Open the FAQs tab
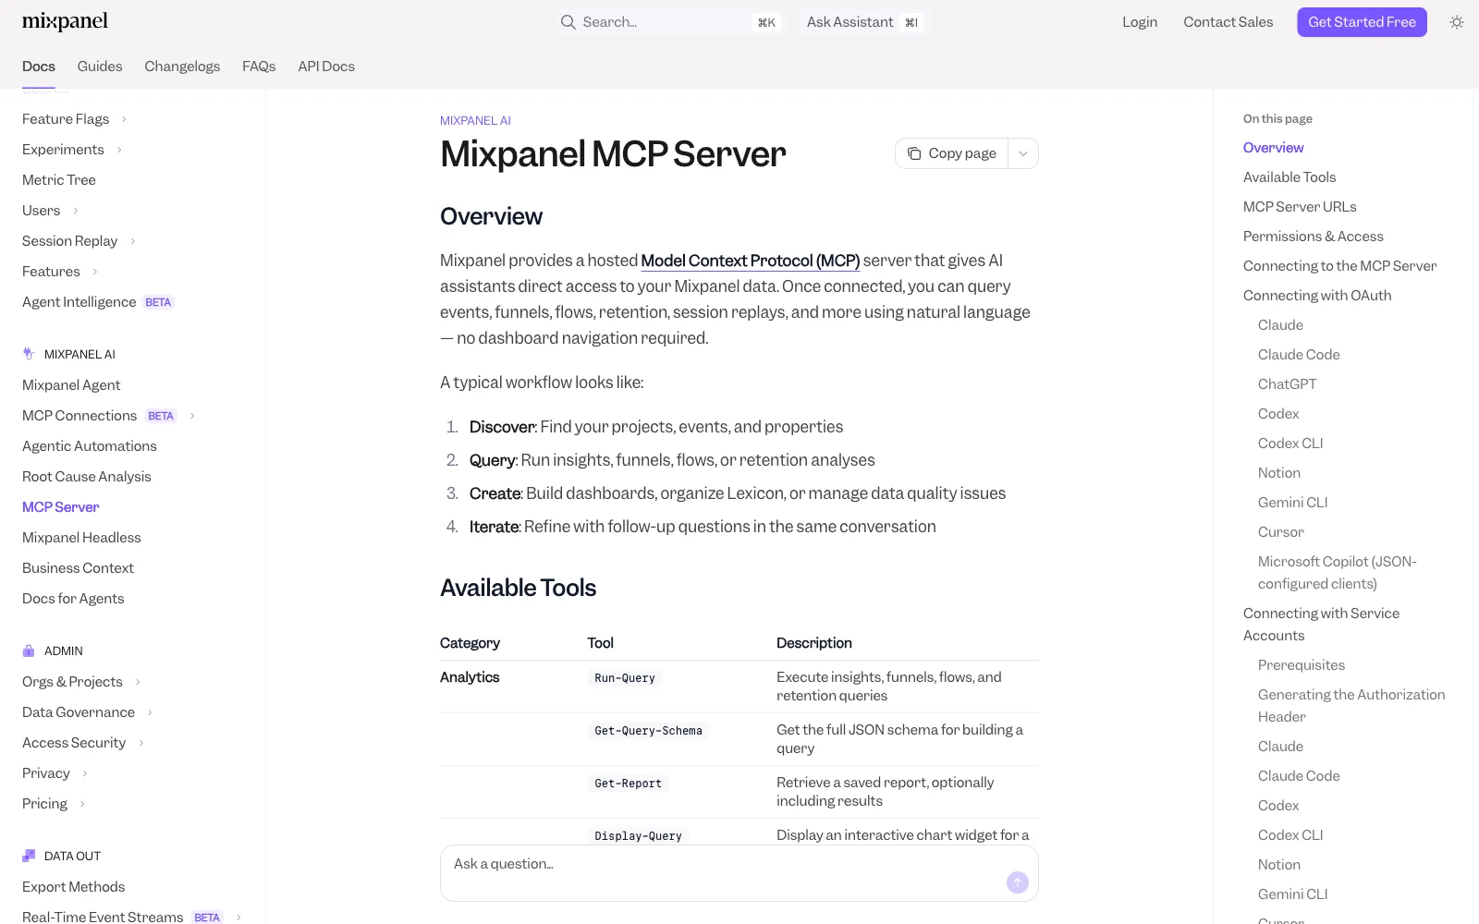1479x924 pixels. click(259, 67)
